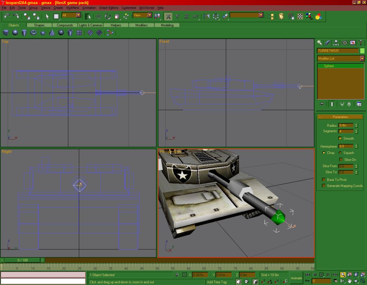This screenshot has height=285, width=367.
Task: Open the Modifier List dropdown
Action: [x=362, y=58]
